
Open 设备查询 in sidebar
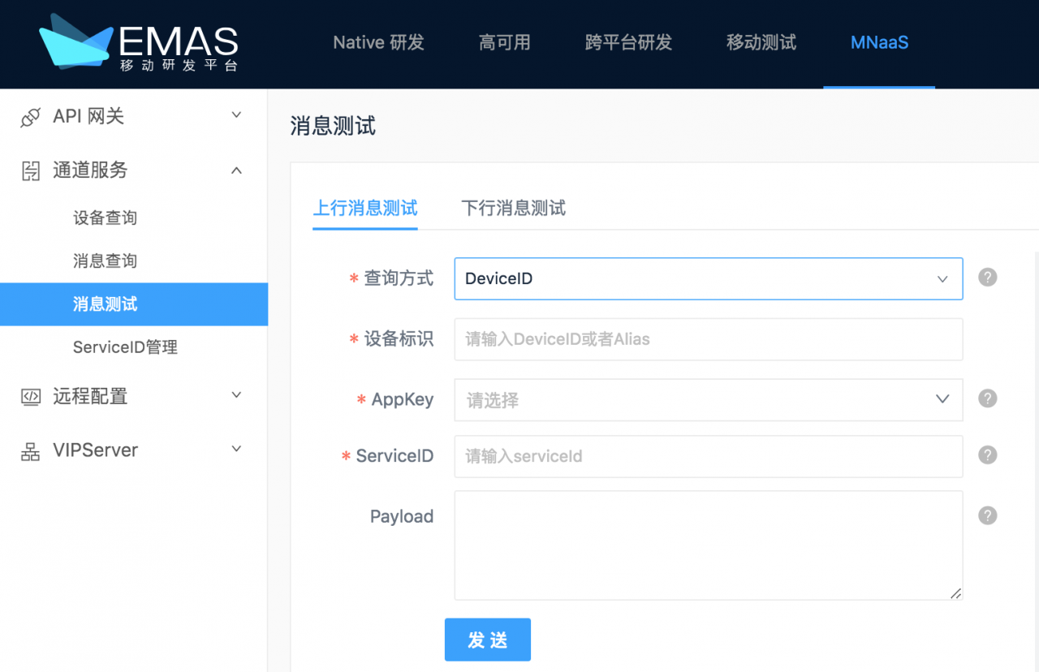click(x=105, y=218)
